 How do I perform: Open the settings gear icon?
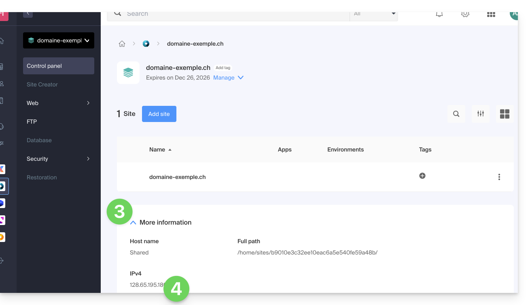465,14
